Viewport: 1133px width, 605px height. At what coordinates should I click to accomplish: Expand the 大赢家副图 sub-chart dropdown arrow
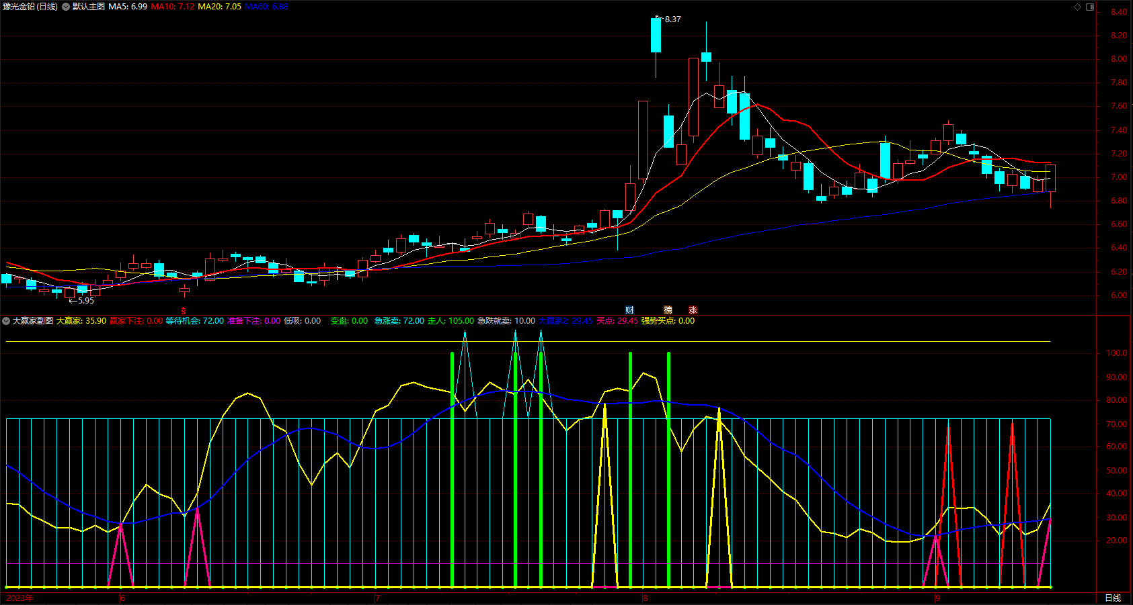point(6,321)
